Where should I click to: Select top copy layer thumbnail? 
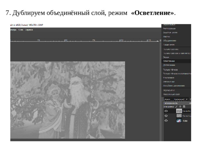(x=179, y=111)
